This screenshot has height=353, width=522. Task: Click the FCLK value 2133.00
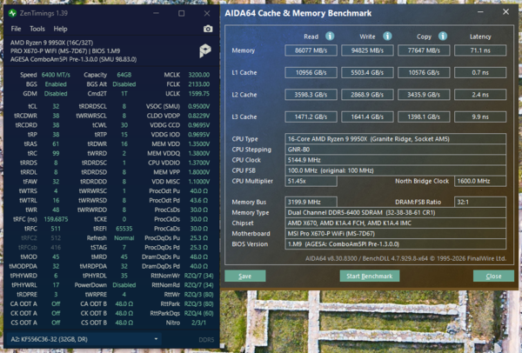tap(198, 84)
